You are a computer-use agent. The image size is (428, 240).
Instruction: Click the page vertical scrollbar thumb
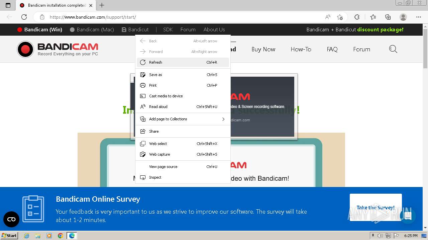click(x=425, y=48)
